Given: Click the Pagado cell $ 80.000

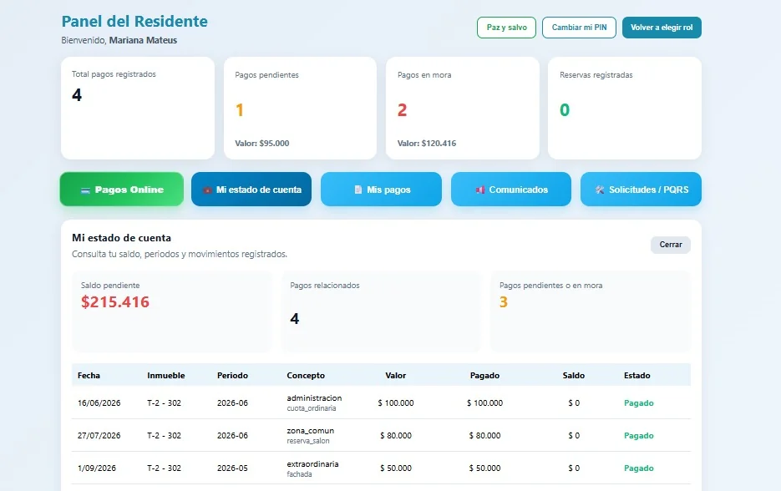Looking at the screenshot, I should click(484, 435).
